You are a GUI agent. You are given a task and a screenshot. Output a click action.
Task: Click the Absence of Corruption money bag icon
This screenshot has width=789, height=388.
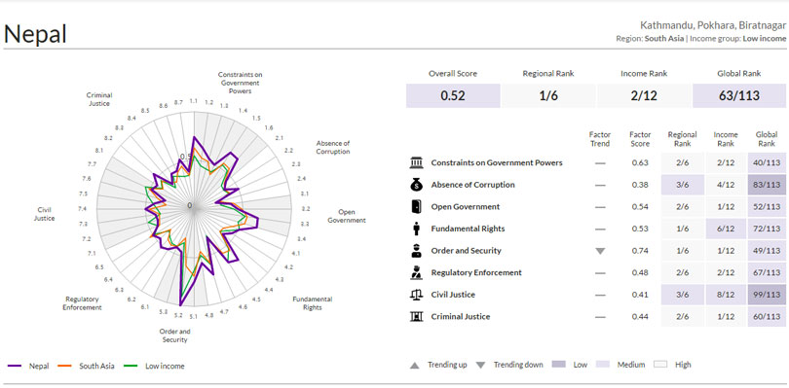pos(416,185)
